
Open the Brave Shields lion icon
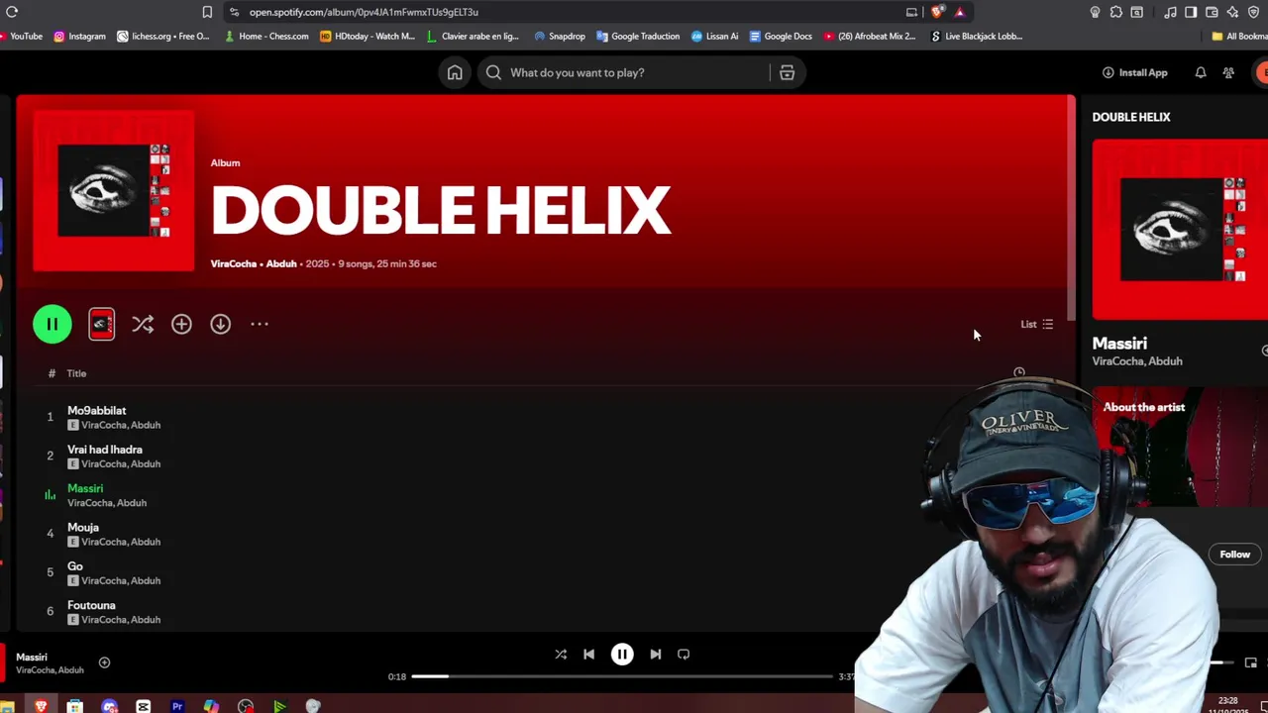click(937, 12)
